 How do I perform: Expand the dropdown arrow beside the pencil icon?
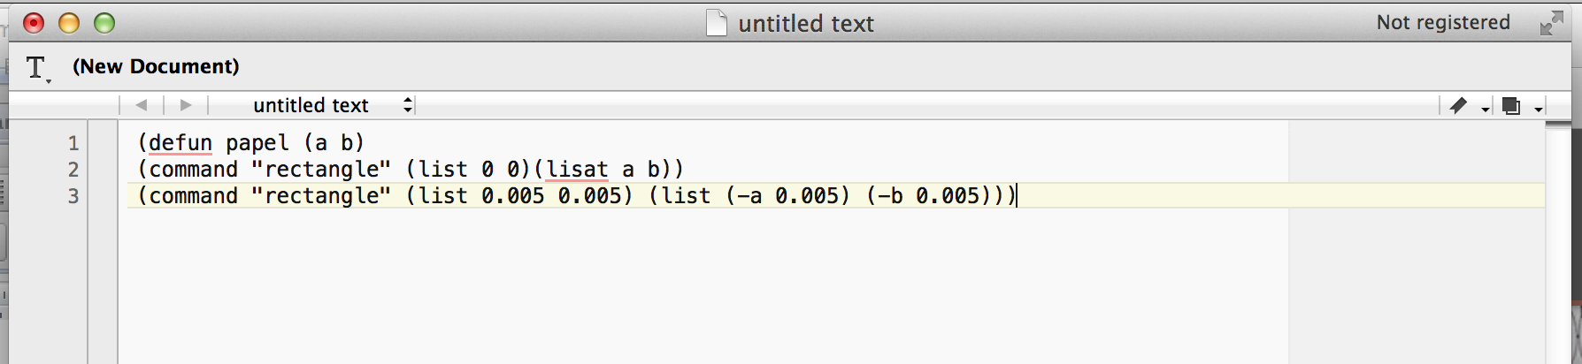click(x=1486, y=109)
